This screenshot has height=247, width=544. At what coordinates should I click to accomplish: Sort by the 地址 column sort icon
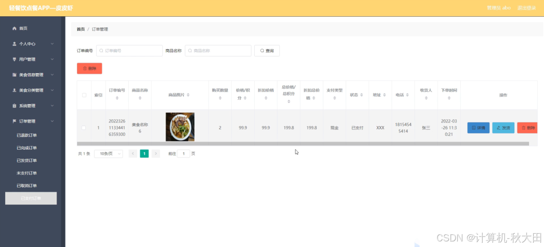point(385,95)
